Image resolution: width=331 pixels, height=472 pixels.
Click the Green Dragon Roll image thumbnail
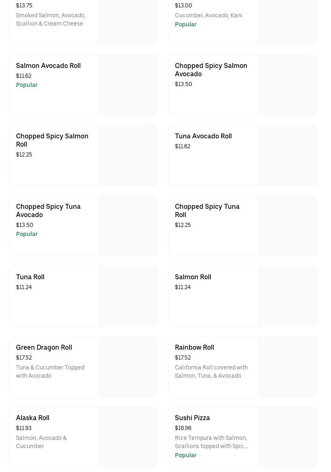[128, 367]
